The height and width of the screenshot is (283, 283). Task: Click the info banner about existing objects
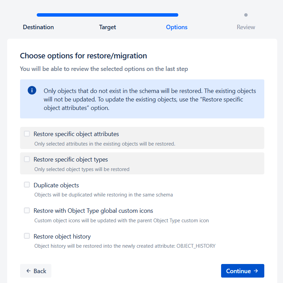pyautogui.click(x=142, y=99)
